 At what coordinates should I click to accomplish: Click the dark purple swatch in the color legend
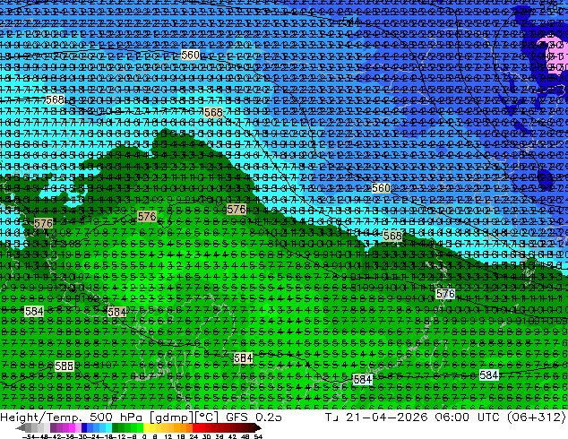point(53,428)
